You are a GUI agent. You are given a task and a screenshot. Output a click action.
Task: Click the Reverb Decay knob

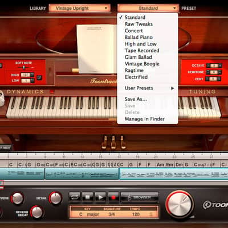tap(36, 212)
